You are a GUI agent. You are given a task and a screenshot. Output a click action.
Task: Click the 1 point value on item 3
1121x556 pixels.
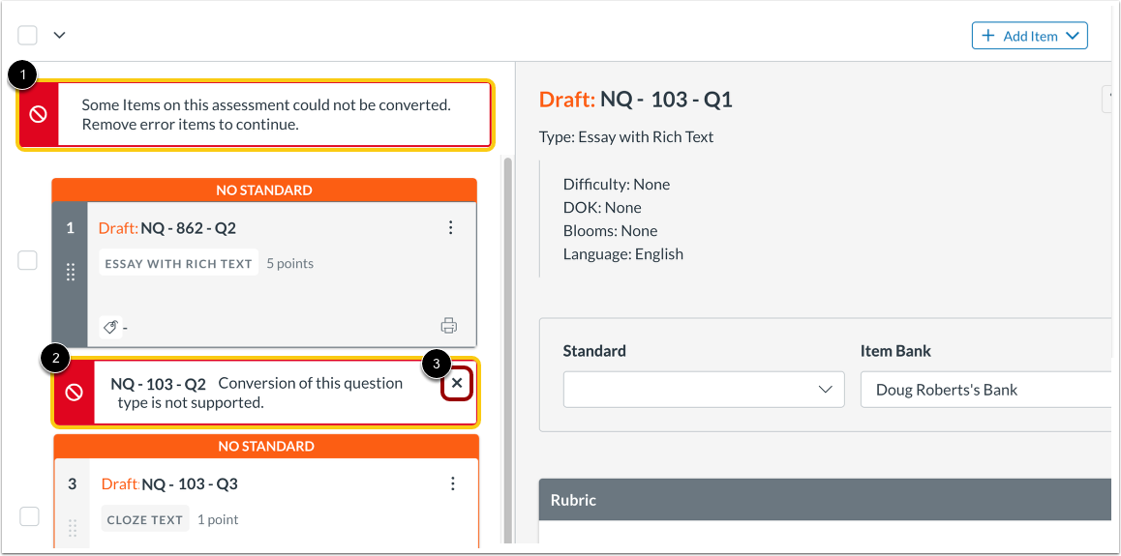218,519
